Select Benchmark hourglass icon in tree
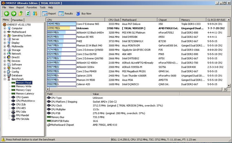Image resolution: width=232 pixels, height=143 pixels. [9, 79]
